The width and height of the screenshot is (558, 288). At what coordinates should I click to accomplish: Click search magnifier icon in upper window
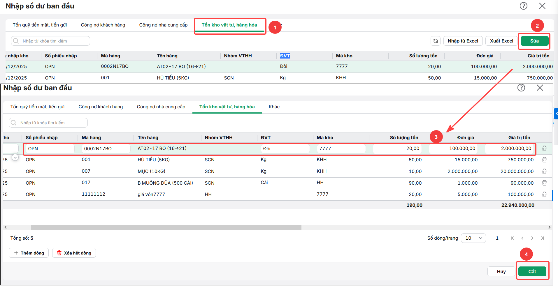coord(16,41)
